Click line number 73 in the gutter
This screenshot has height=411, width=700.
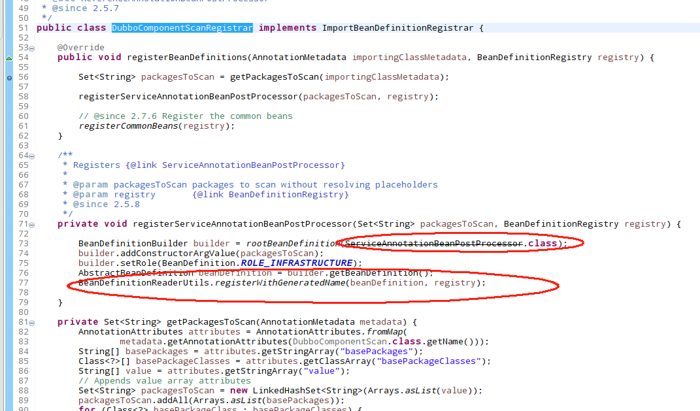[24, 244]
